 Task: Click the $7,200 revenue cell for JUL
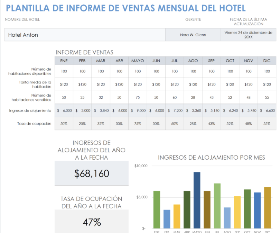pos(175,110)
